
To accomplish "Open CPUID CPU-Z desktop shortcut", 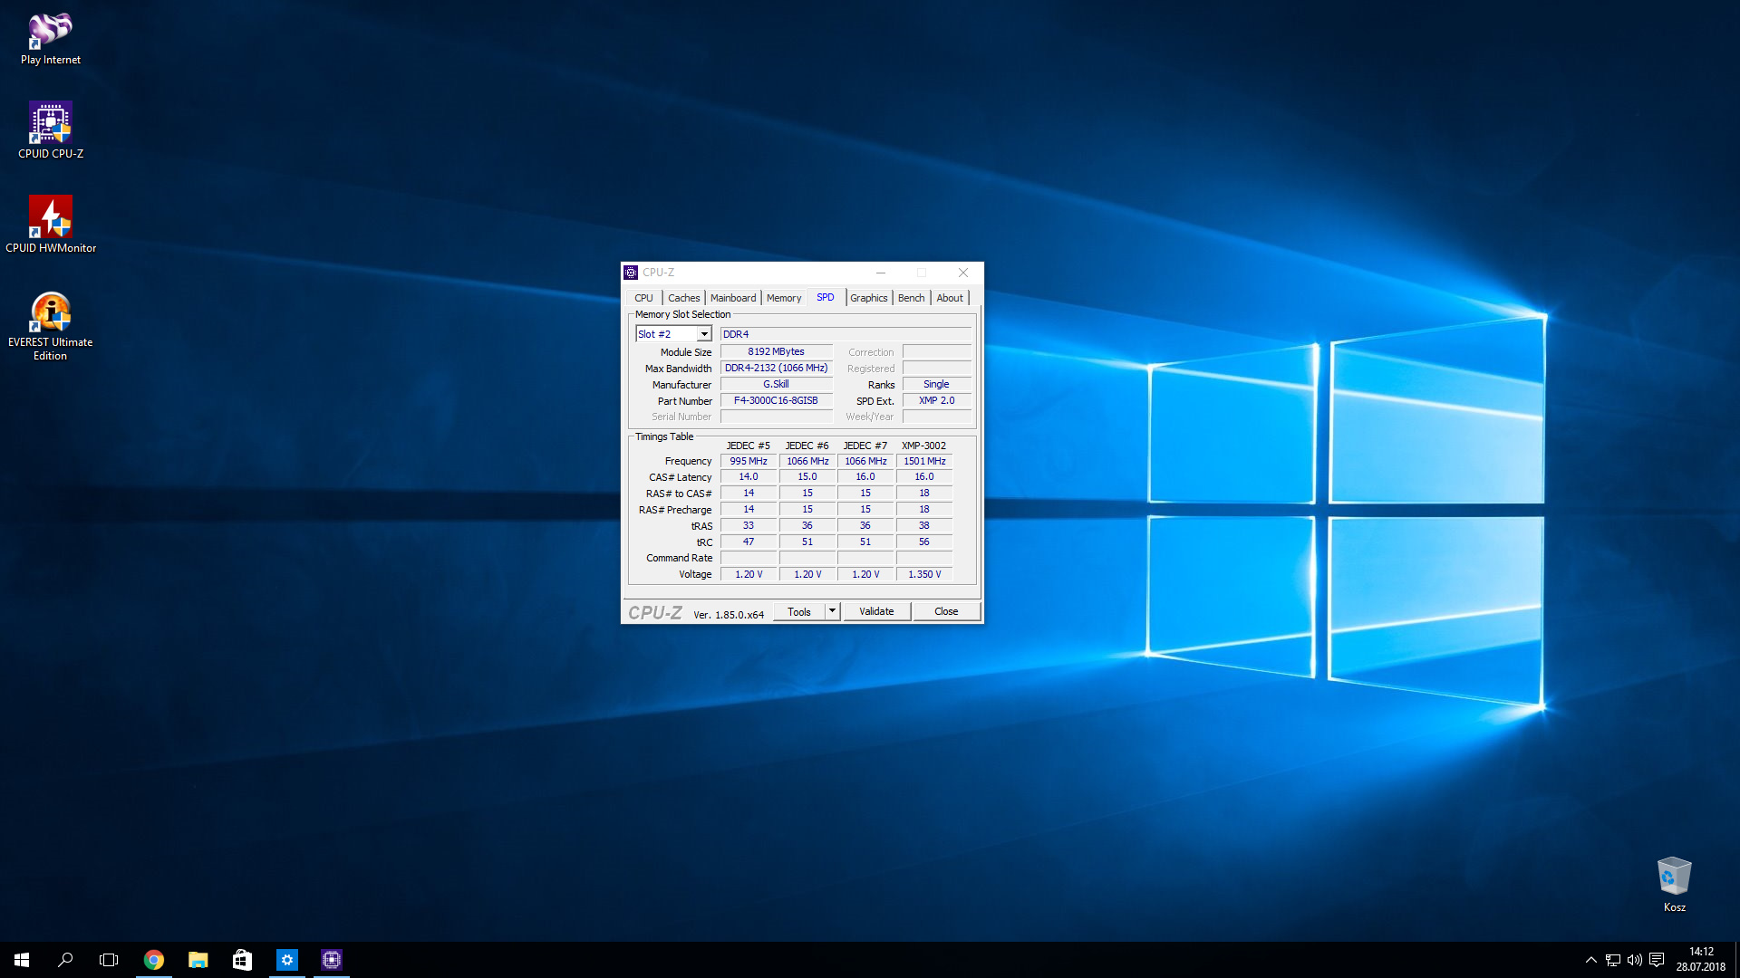I will [x=51, y=125].
